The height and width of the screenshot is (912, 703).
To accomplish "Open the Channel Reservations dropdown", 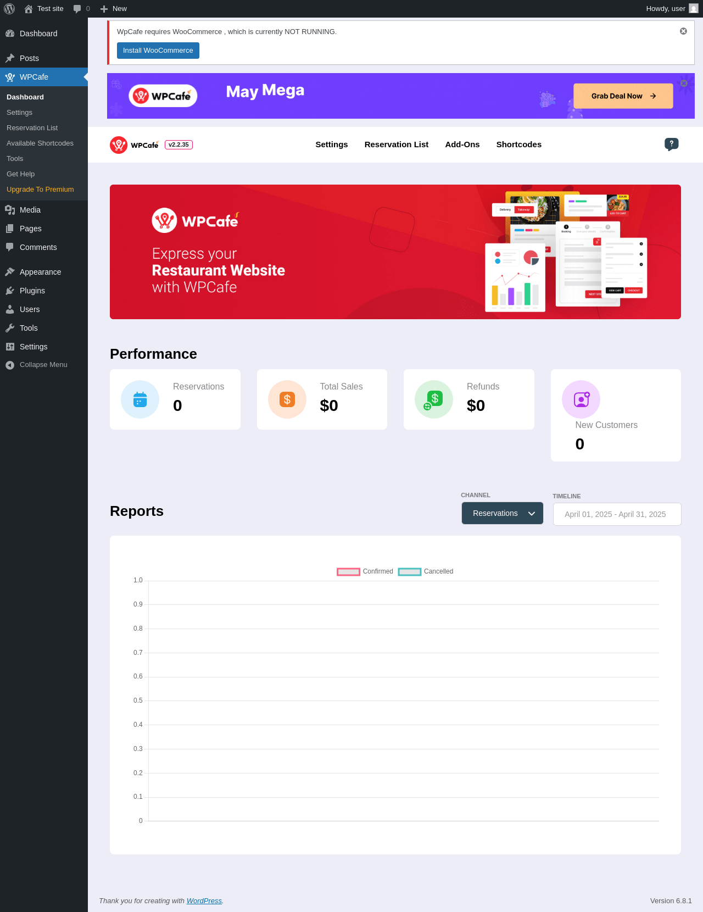I will (x=503, y=513).
